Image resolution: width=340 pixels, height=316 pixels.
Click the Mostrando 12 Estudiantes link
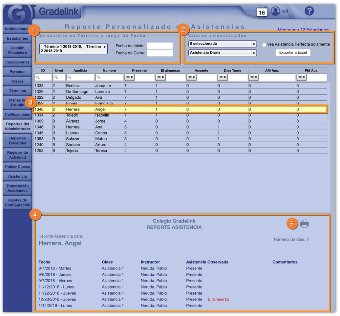[x=303, y=29]
